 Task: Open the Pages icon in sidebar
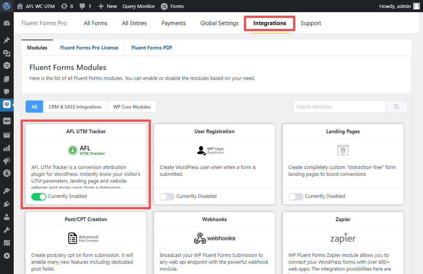click(7, 79)
